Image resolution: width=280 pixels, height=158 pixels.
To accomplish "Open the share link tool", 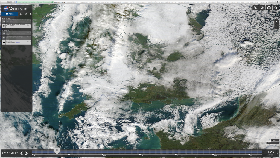I will click(x=256, y=8).
